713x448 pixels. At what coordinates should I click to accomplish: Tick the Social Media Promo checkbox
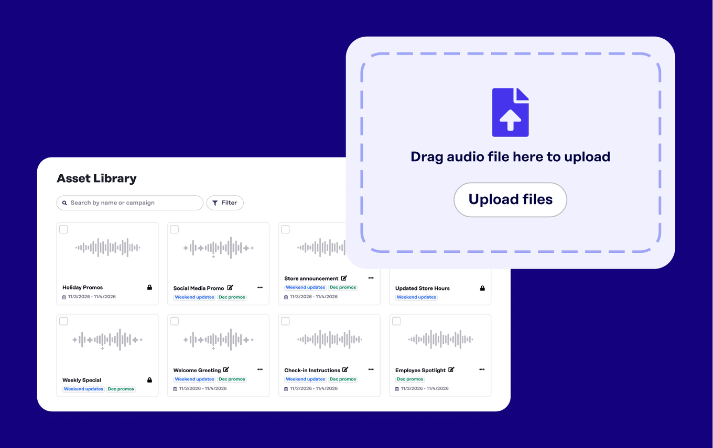click(x=175, y=229)
